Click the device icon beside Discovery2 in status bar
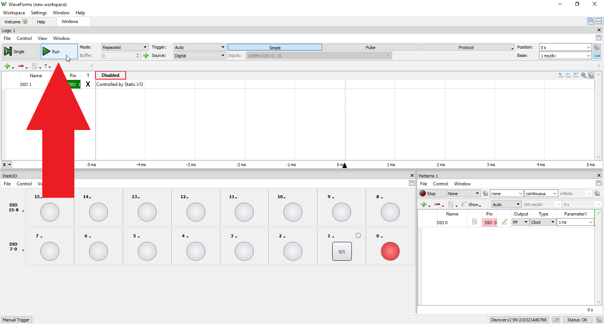 coord(556,320)
